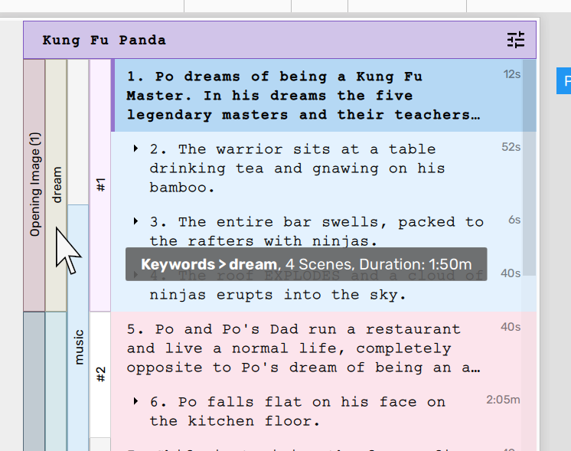Screen dimensions: 571x451
Task: Open the outline settings sliders icon
Action: [x=516, y=41]
